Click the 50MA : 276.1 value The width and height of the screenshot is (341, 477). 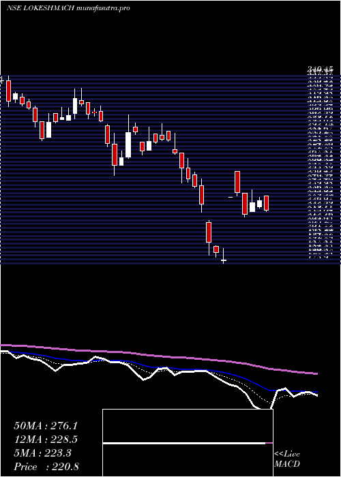pyautogui.click(x=46, y=426)
